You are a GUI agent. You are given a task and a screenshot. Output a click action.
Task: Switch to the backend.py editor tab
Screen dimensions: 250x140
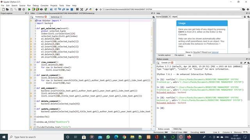pyautogui.click(x=55, y=17)
